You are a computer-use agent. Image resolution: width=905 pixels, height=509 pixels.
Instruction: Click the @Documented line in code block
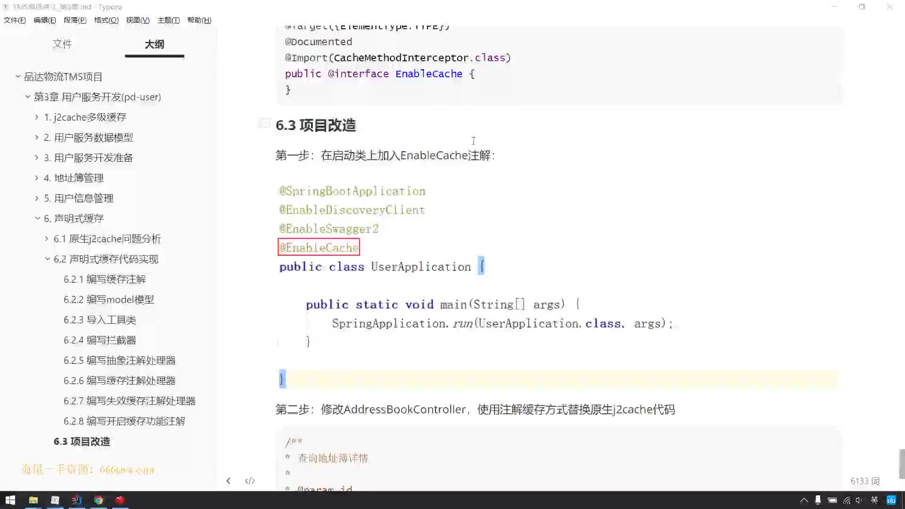[319, 41]
